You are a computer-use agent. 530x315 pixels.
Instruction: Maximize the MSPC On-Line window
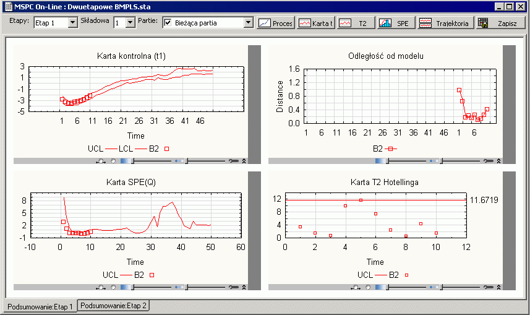510,6
